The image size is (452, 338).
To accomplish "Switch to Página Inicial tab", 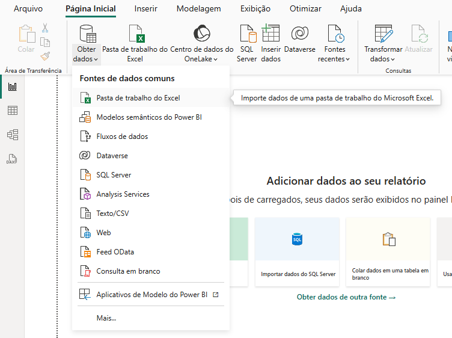I will coord(91,8).
